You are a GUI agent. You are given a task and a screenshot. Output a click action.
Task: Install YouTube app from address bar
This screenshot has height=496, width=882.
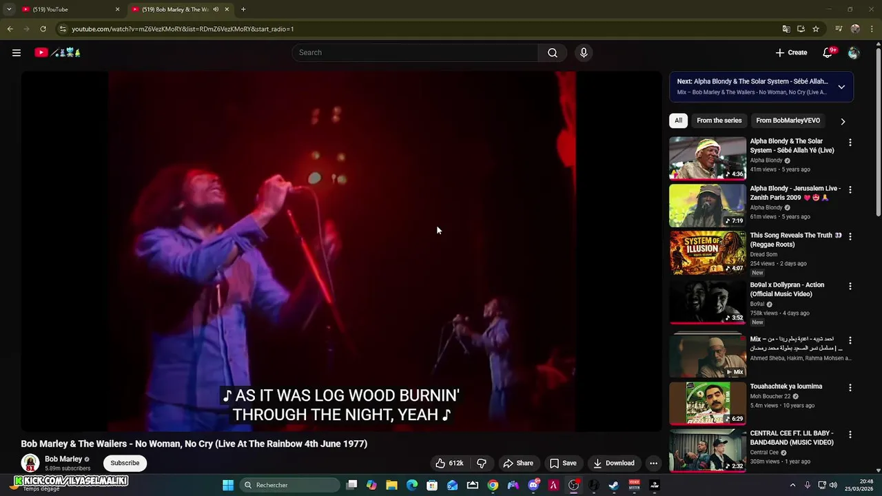coord(801,29)
